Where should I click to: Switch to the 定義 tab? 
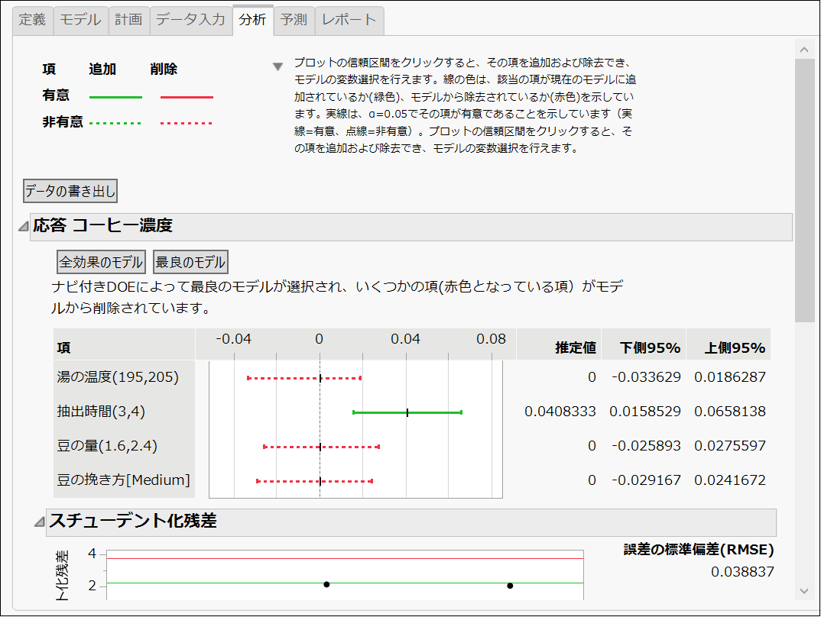click(x=31, y=21)
